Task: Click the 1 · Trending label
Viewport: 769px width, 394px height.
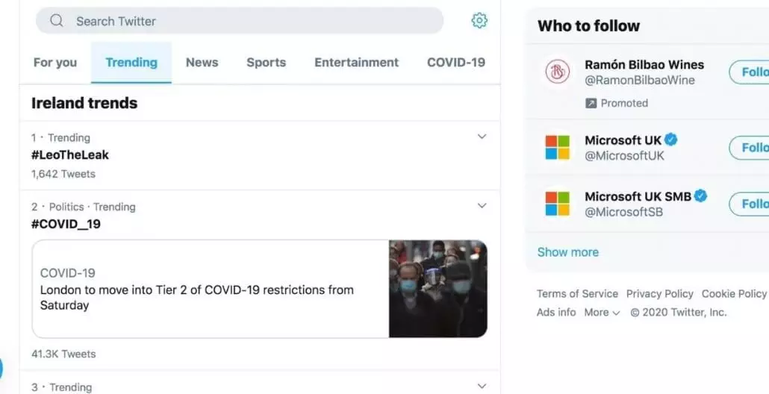Action: click(60, 138)
